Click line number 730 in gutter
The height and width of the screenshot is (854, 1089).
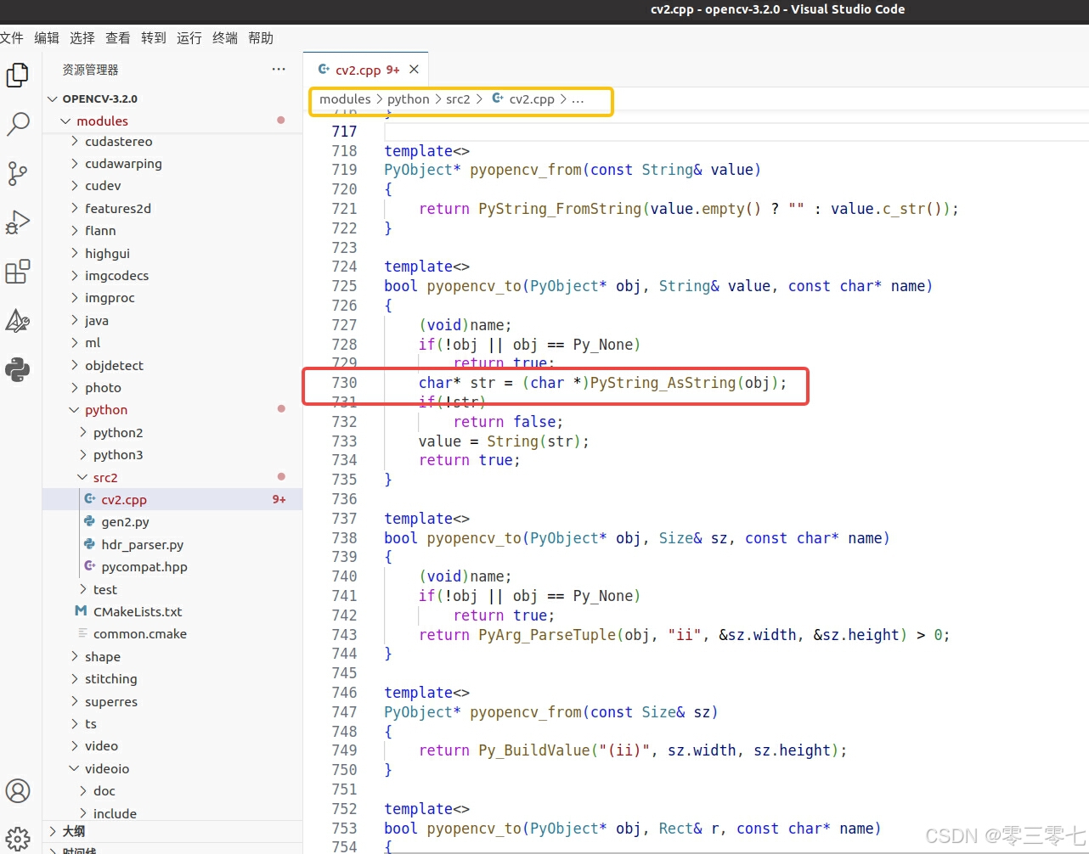pyautogui.click(x=345, y=383)
